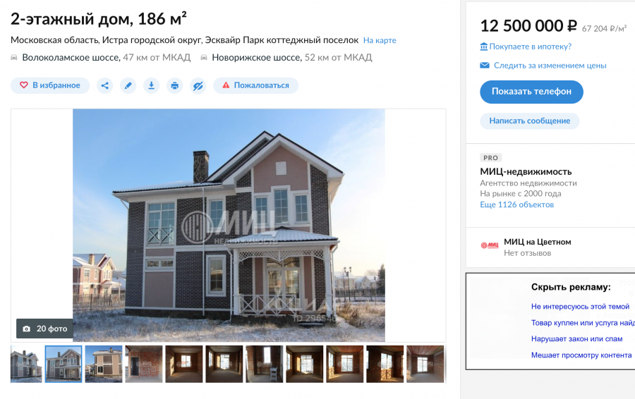
Task: Click the download icon button
Action: tap(151, 85)
